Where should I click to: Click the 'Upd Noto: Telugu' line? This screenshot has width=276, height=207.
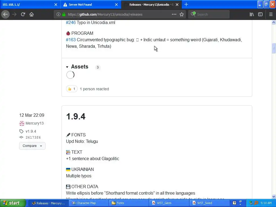coord(82,141)
